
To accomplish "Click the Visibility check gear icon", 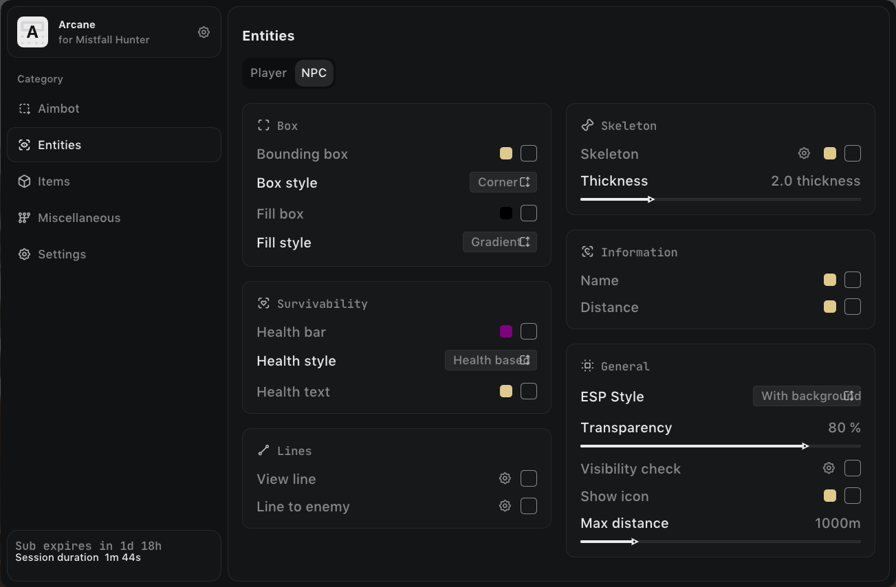I will [829, 468].
